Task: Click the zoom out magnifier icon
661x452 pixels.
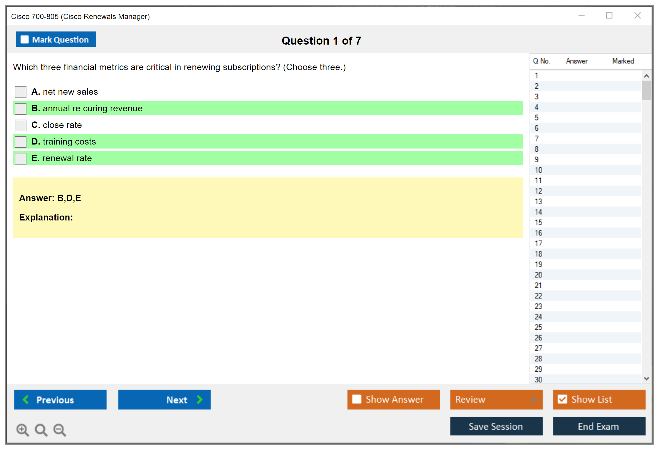Action: [x=60, y=430]
